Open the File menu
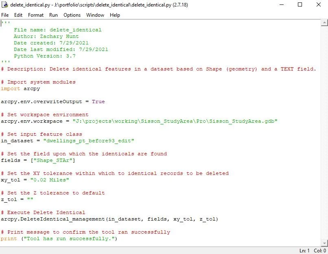The width and height of the screenshot is (328, 254). 5,15
